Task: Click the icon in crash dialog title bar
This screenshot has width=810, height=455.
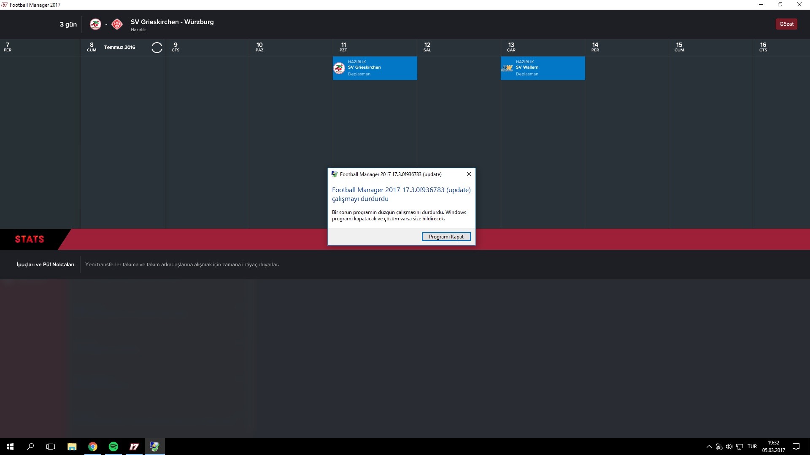Action: pyautogui.click(x=335, y=174)
